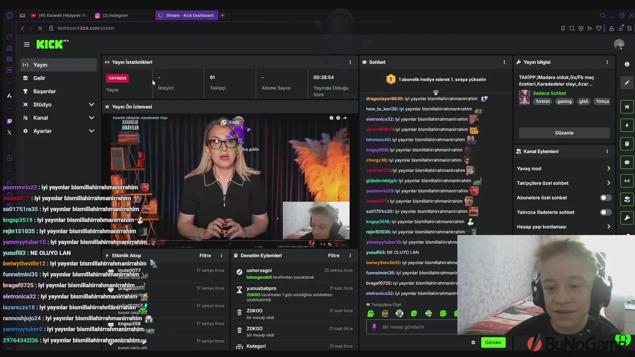635x357 pixels.
Task: Open a new browser tab
Action: pos(222,15)
